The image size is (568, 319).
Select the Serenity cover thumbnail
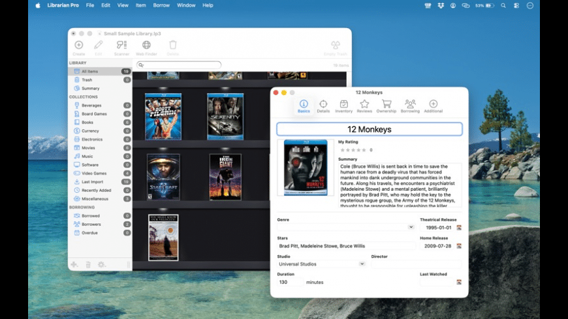225,117
